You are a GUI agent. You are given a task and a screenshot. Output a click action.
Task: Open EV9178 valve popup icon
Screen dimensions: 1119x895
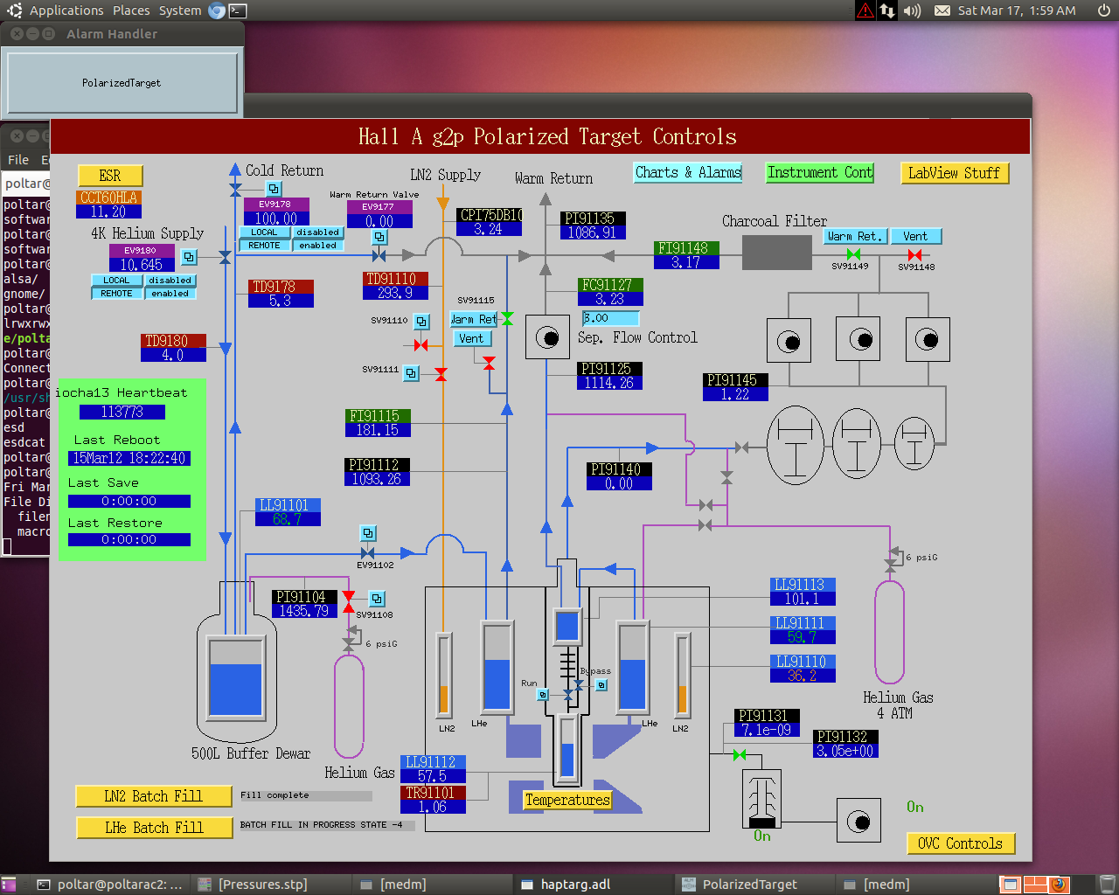(x=274, y=189)
